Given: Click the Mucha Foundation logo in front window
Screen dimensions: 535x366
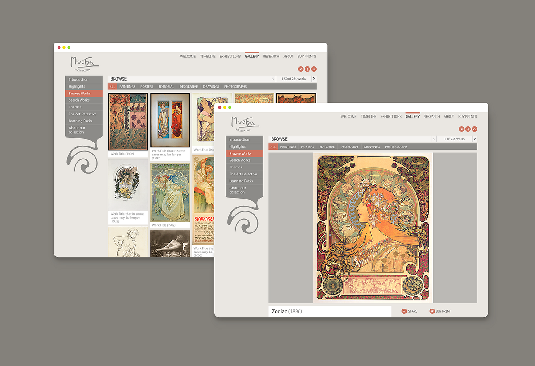Looking at the screenshot, I should [245, 123].
